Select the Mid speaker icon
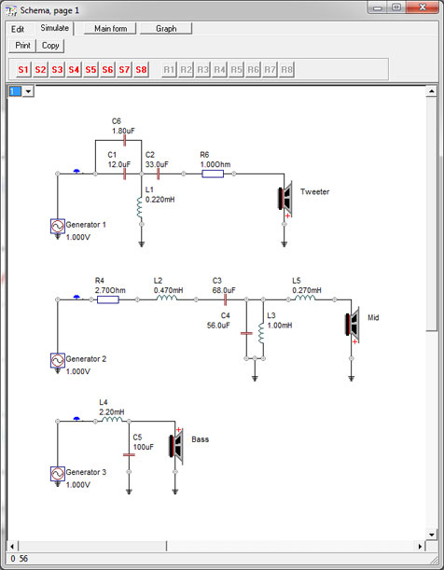444x570 pixels. pos(352,325)
